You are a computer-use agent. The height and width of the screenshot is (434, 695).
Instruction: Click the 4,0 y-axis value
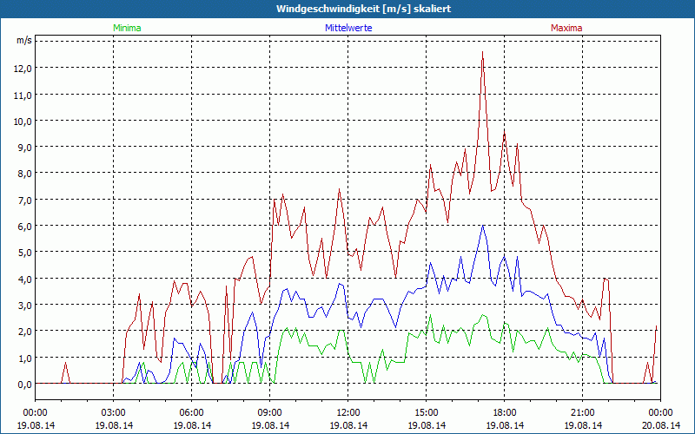coord(25,279)
